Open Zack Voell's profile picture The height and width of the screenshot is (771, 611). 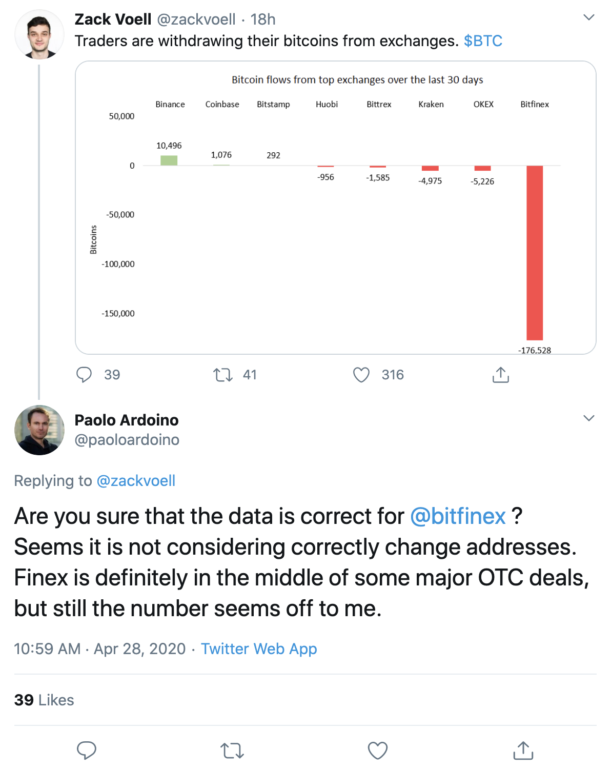pos(39,34)
